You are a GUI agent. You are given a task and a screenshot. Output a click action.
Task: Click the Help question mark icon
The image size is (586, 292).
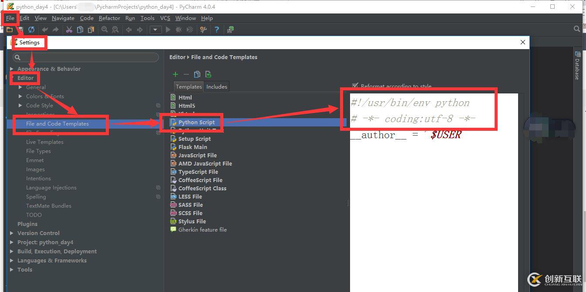pyautogui.click(x=216, y=30)
